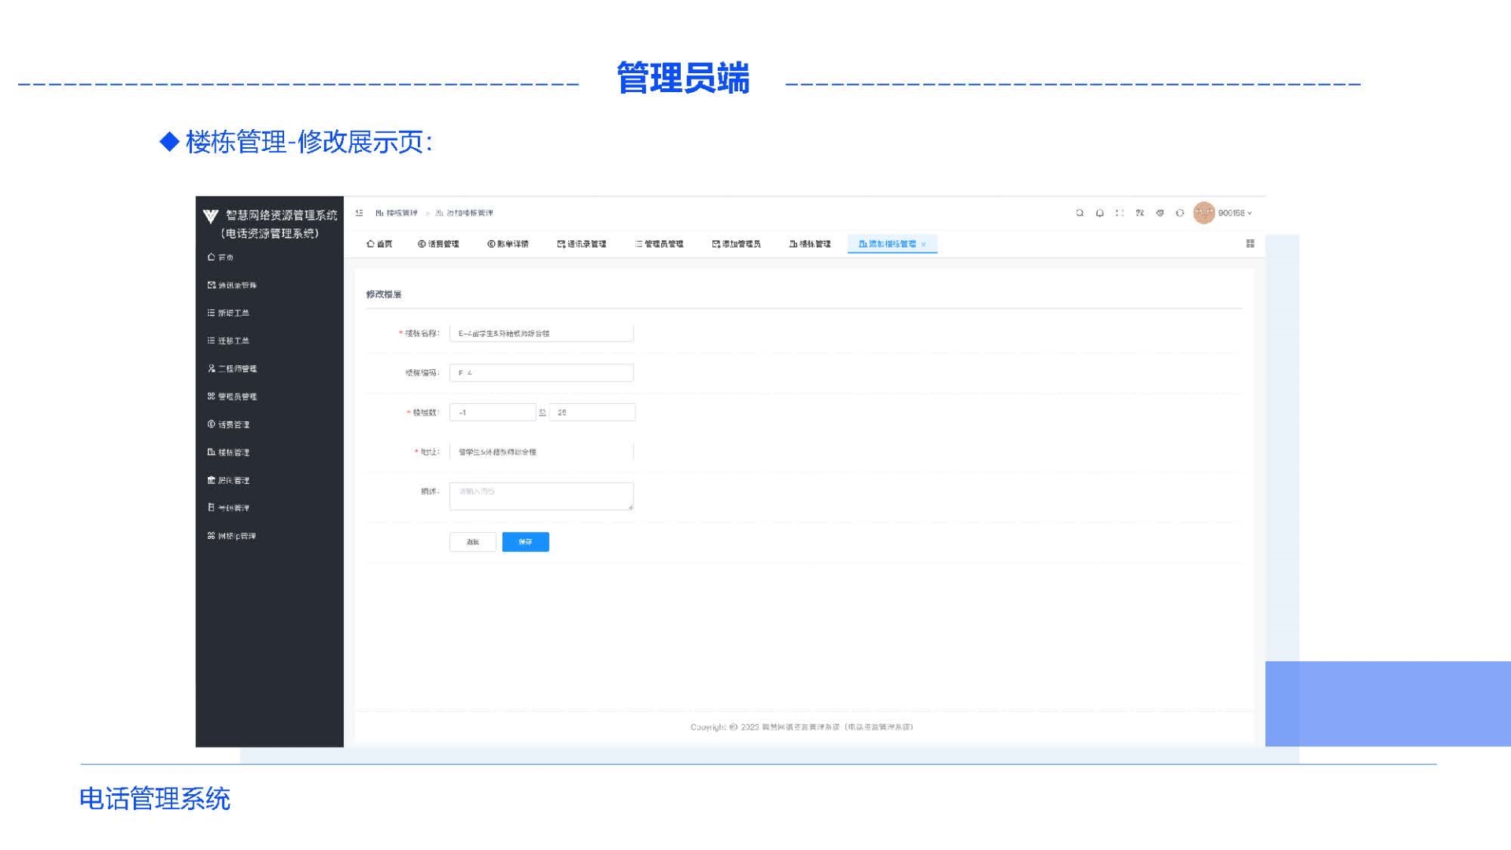Expand the 900158 user dropdown
The height and width of the screenshot is (850, 1511).
[1234, 213]
